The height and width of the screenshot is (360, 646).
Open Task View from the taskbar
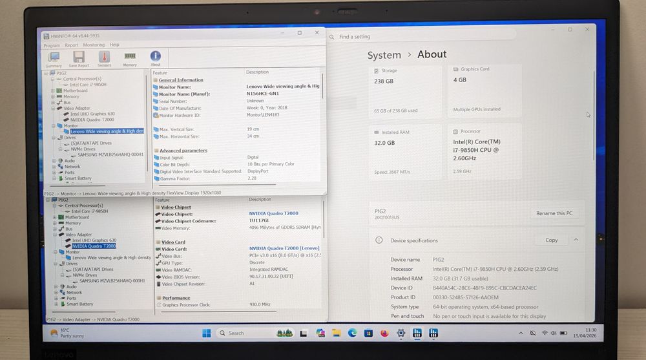click(x=304, y=334)
